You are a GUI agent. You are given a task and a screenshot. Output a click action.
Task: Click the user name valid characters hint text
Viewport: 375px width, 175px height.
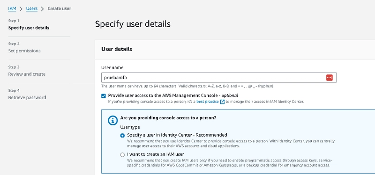tap(187, 86)
